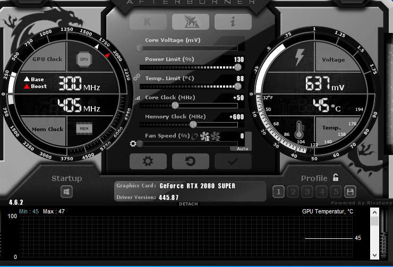Click the GeForce RTX 2080 SUPER text
This screenshot has width=393, height=267.
[x=198, y=186]
